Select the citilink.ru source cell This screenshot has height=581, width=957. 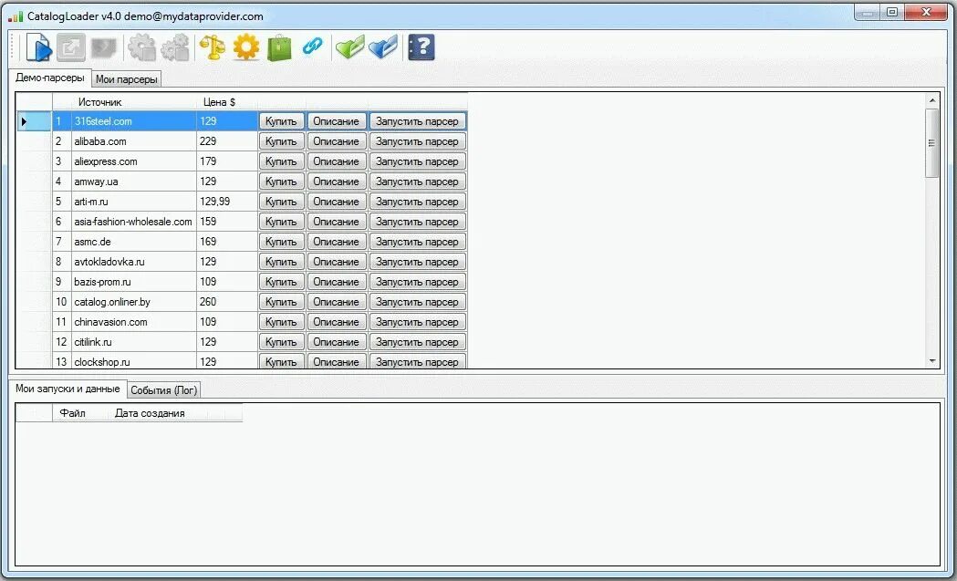click(x=134, y=342)
